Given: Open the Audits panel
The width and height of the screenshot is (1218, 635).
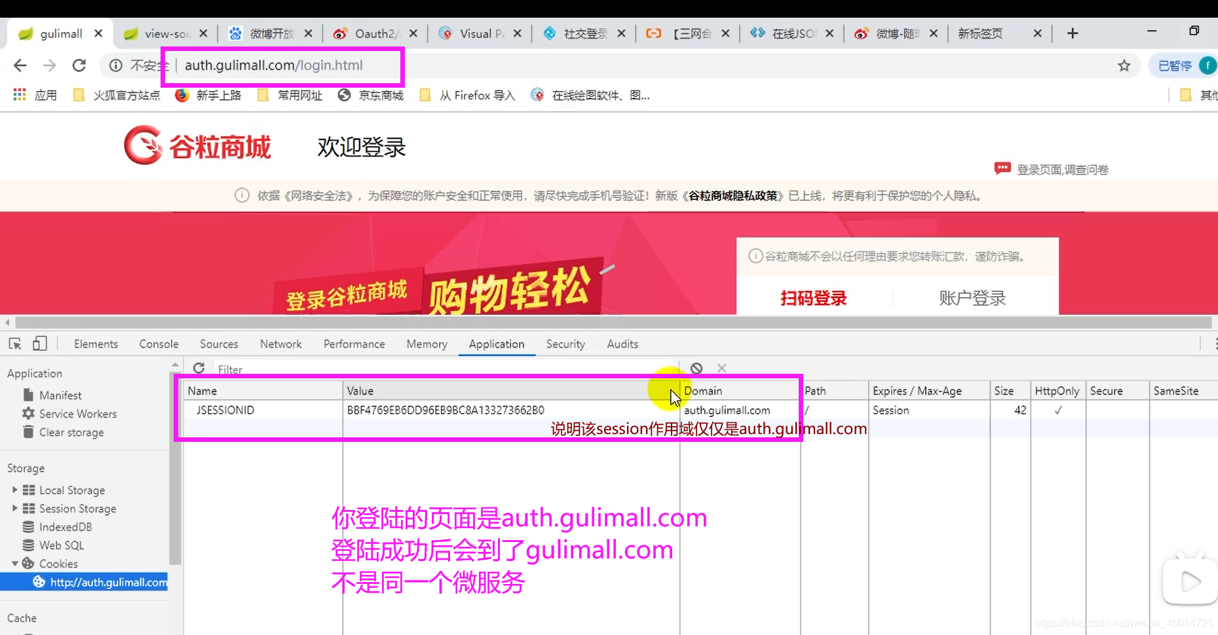Looking at the screenshot, I should [622, 344].
